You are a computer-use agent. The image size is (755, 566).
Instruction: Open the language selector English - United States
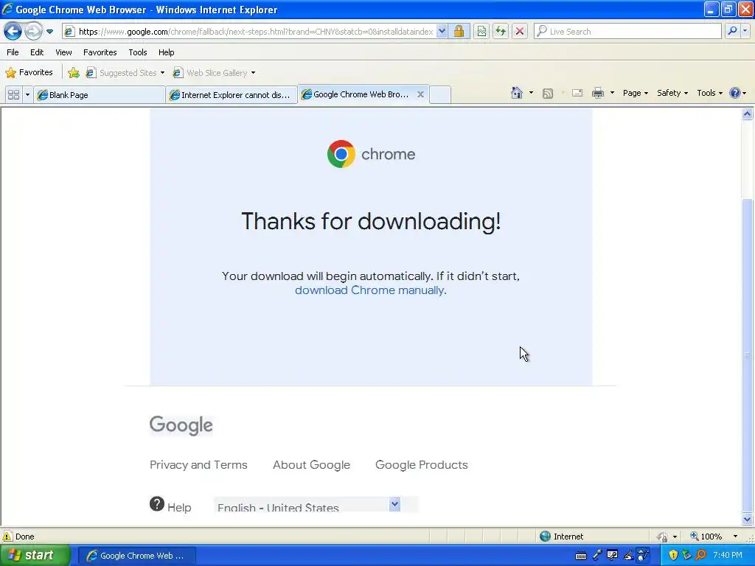click(307, 504)
